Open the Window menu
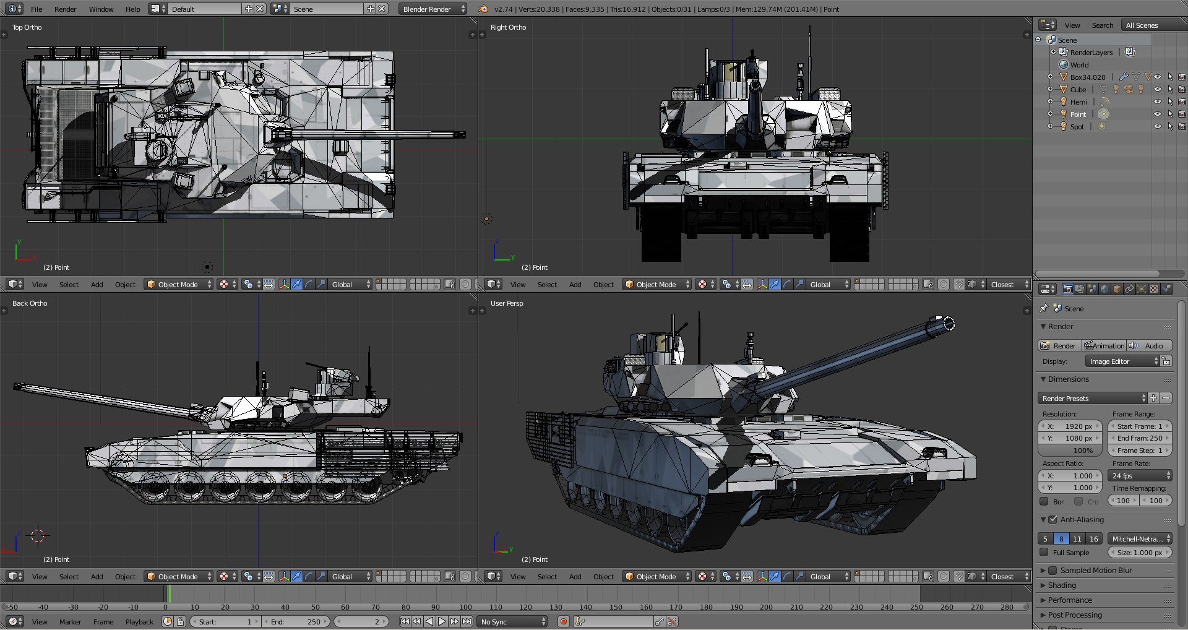Screen dimensions: 1188x630 [101, 9]
